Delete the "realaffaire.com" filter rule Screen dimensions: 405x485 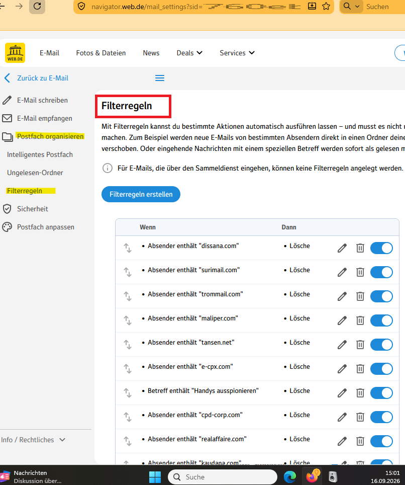(360, 441)
